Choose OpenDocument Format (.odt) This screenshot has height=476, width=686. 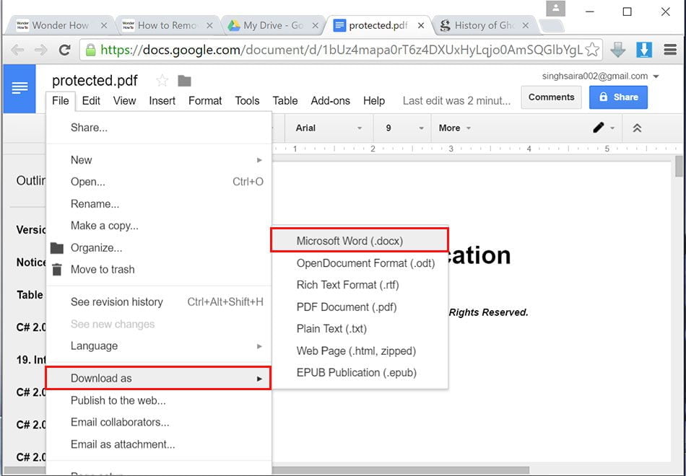[x=360, y=263]
